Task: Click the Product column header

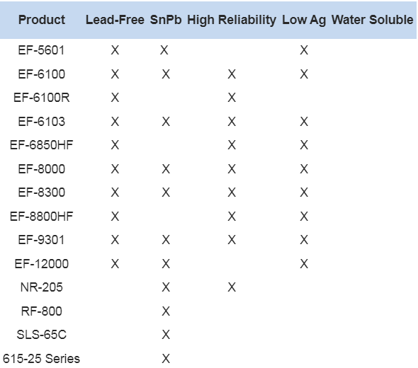Action: point(42,20)
